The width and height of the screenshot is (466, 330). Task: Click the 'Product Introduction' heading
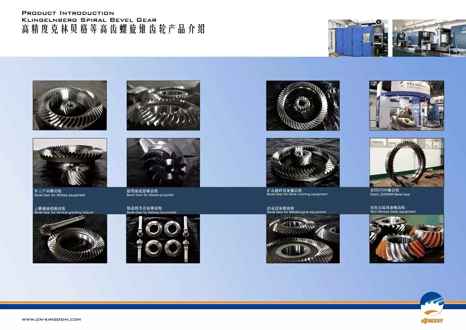pos(68,13)
